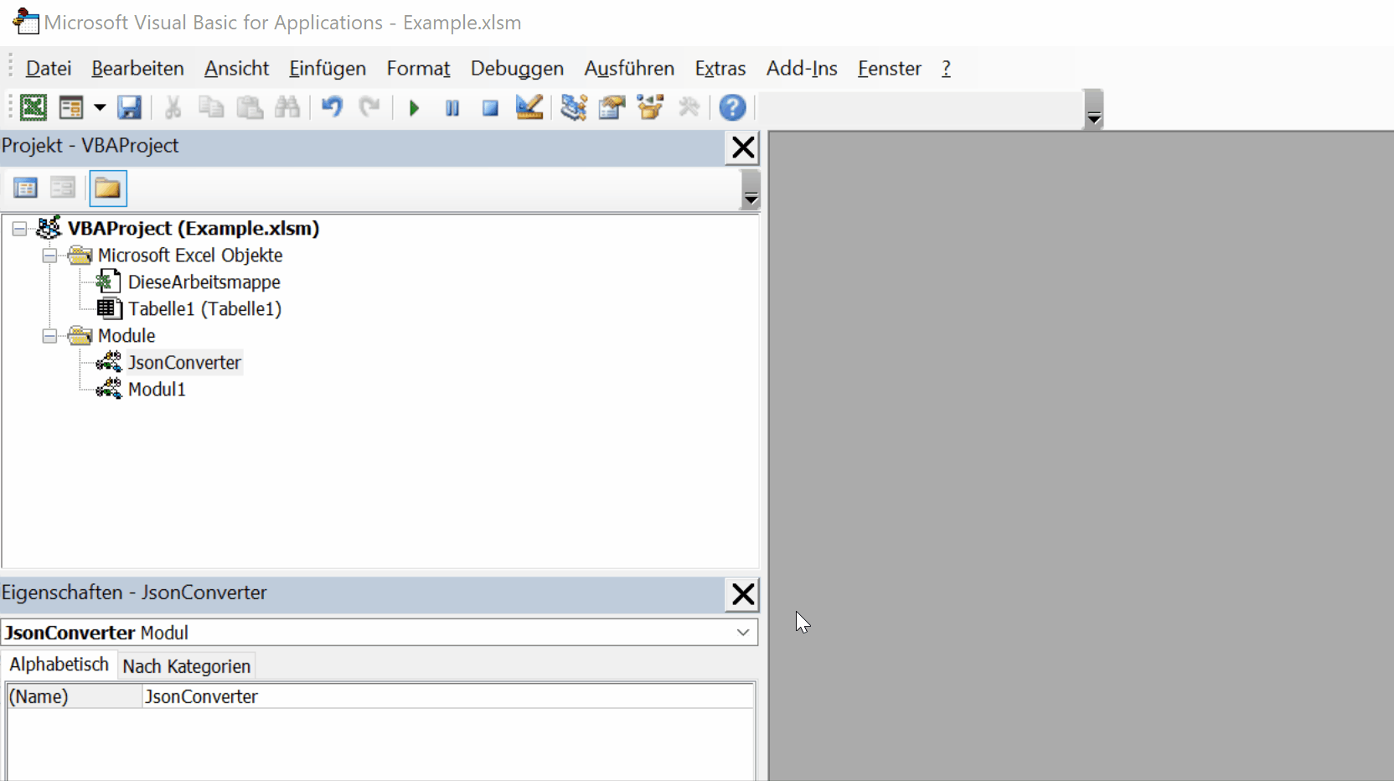Select DieseArbeitsmappe in the project tree
The image size is (1394, 781).
click(x=204, y=282)
